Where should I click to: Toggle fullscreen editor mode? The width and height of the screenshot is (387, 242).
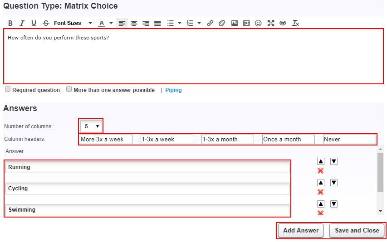tap(271, 23)
